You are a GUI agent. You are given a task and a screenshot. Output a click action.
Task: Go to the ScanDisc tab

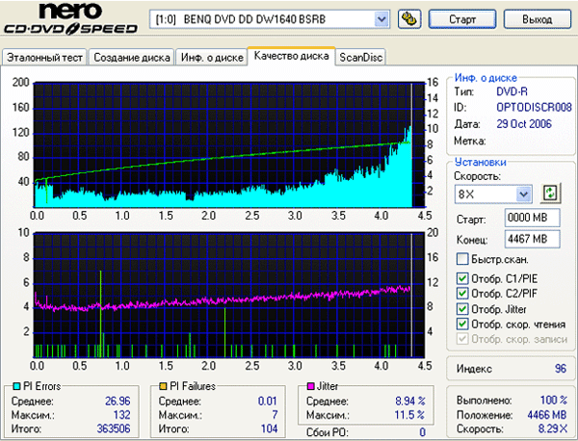click(x=361, y=58)
